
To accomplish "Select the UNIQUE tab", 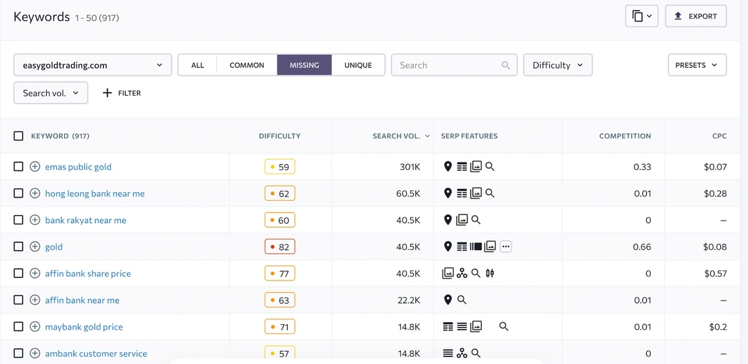I will click(x=358, y=65).
